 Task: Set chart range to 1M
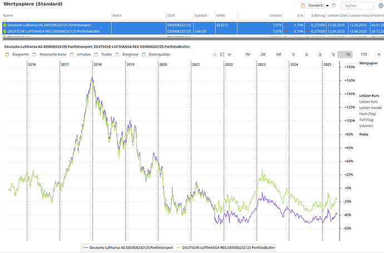tap(248, 55)
